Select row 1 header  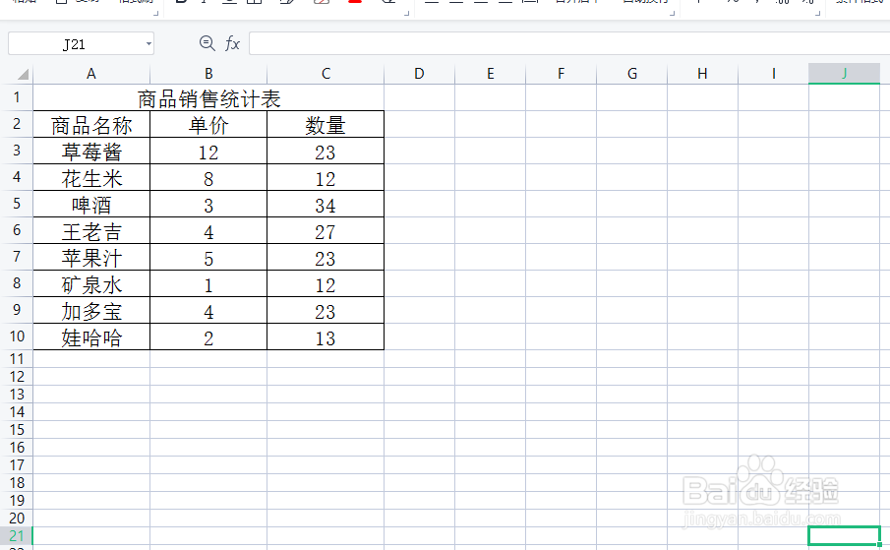[x=17, y=97]
